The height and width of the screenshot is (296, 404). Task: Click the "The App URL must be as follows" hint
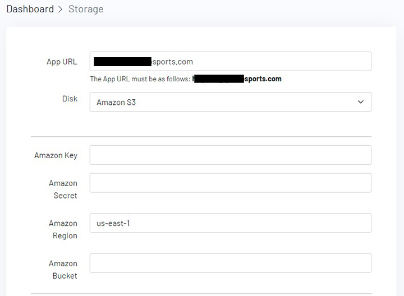pyautogui.click(x=140, y=79)
